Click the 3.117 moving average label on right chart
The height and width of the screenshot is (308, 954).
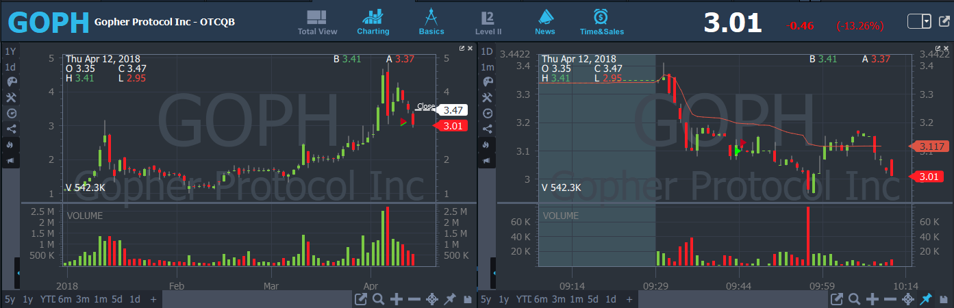click(929, 146)
